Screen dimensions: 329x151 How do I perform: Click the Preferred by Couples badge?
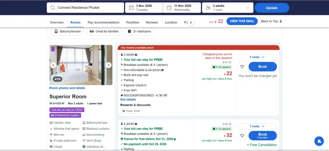point(65,115)
